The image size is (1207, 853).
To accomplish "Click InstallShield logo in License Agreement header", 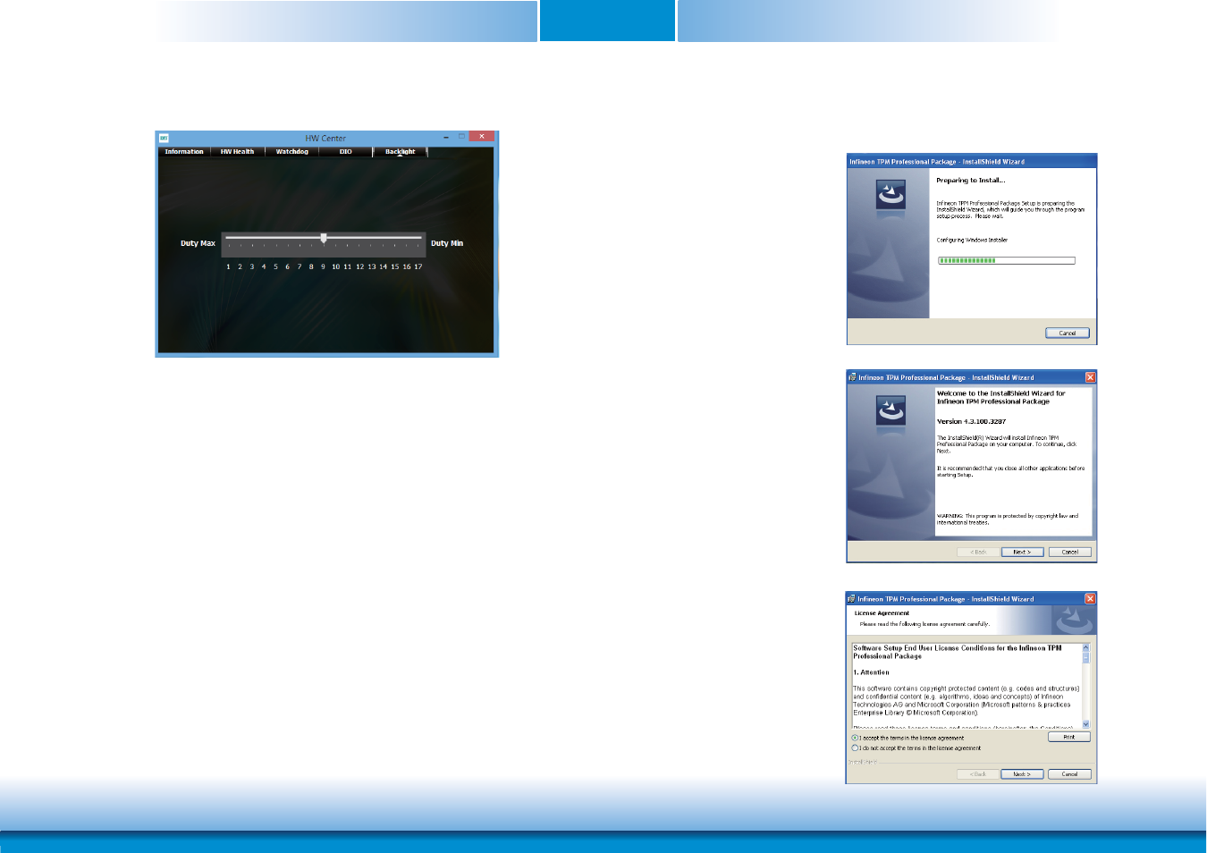I will click(1074, 620).
